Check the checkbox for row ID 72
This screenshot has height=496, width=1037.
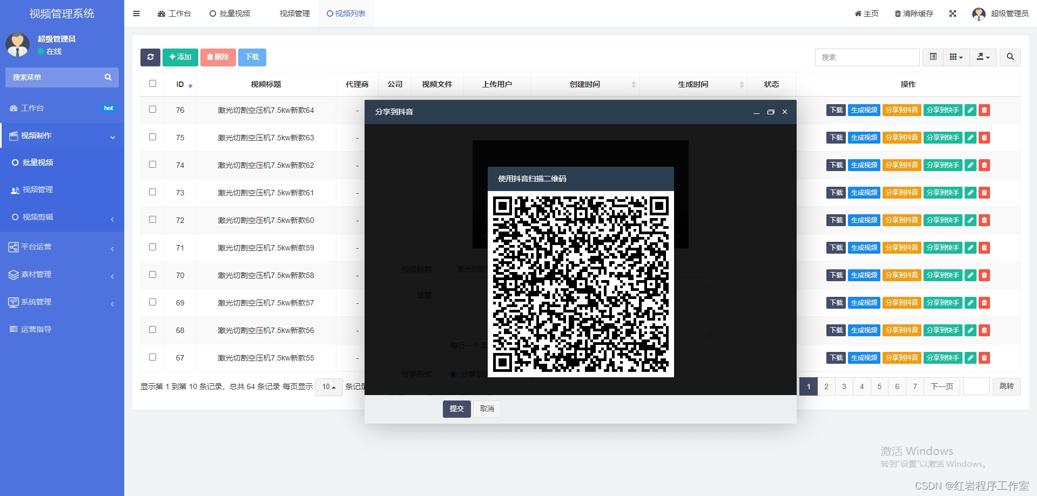(x=152, y=220)
